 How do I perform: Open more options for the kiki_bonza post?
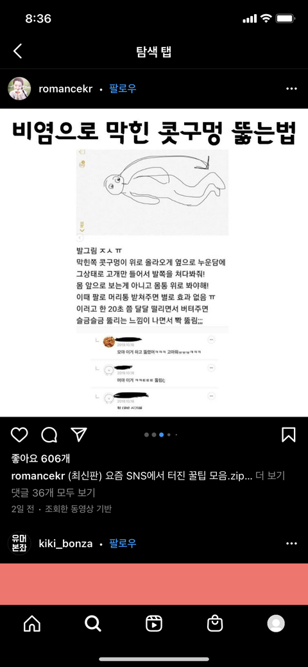coord(291,544)
